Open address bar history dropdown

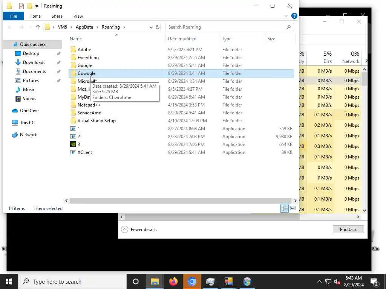click(151, 27)
